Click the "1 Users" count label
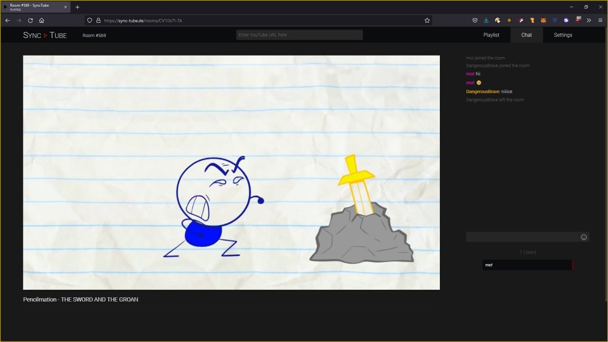 pyautogui.click(x=528, y=252)
